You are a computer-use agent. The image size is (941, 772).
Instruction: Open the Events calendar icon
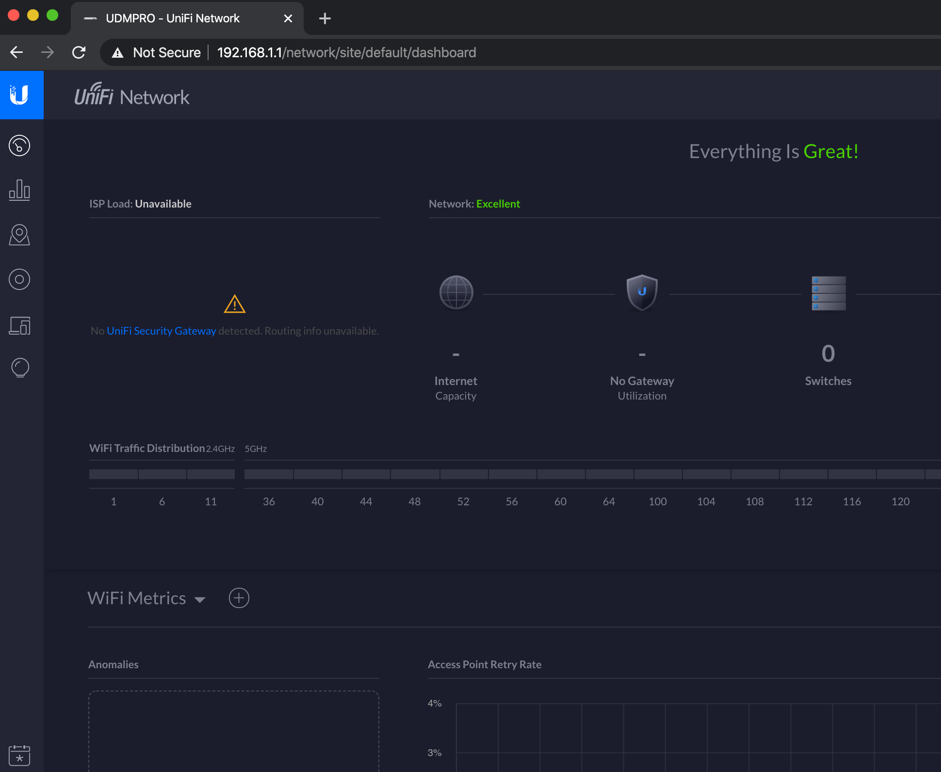tap(19, 756)
